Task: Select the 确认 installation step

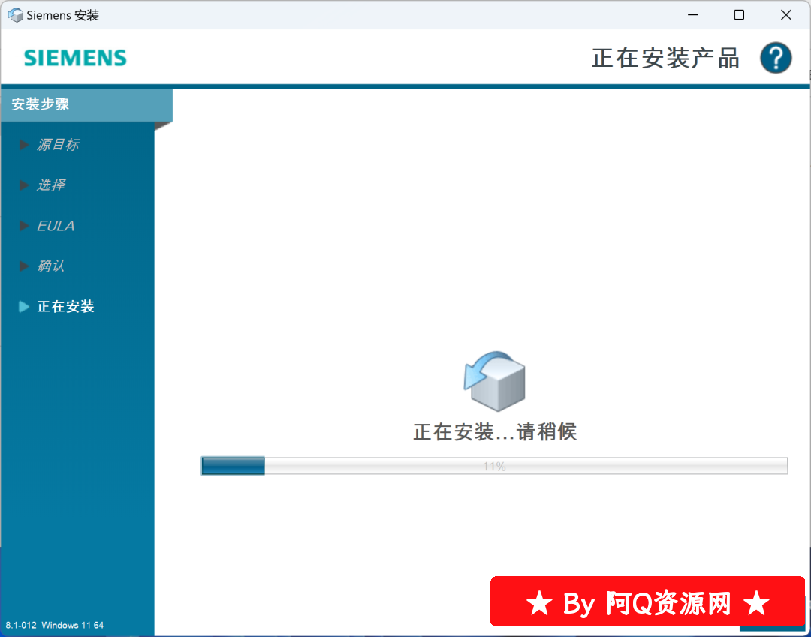Action: [51, 266]
